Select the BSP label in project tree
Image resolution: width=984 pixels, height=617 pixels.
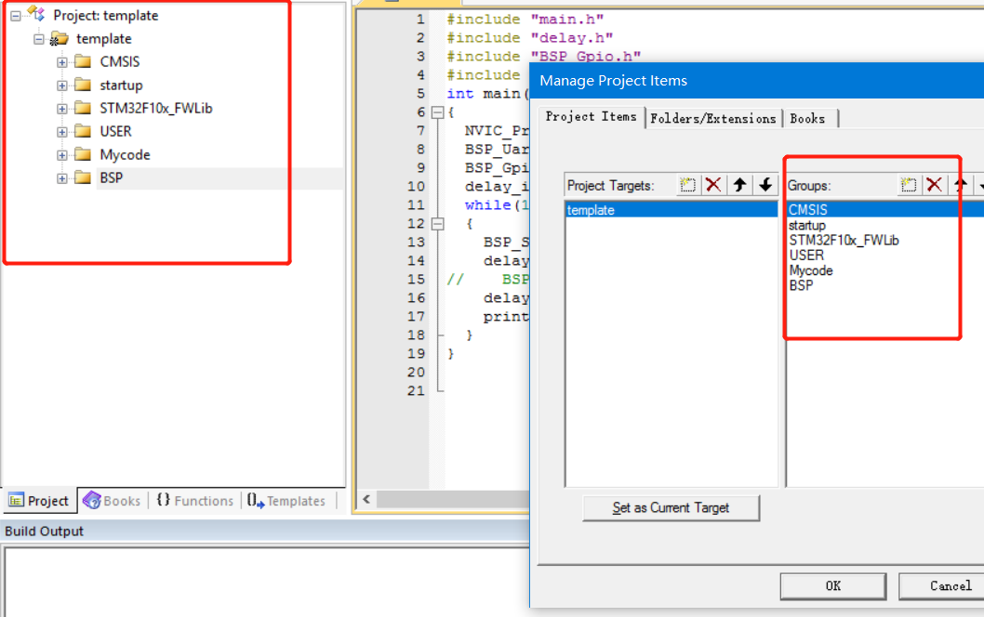[x=111, y=178]
